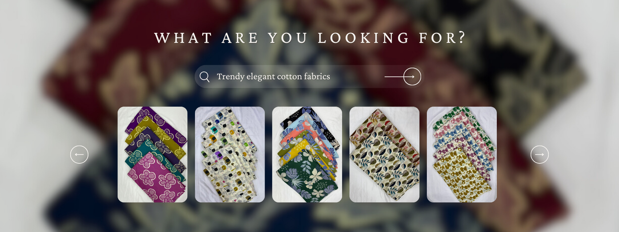The height and width of the screenshot is (232, 619).
Task: Open the butterfly print fabric card
Action: [462, 155]
